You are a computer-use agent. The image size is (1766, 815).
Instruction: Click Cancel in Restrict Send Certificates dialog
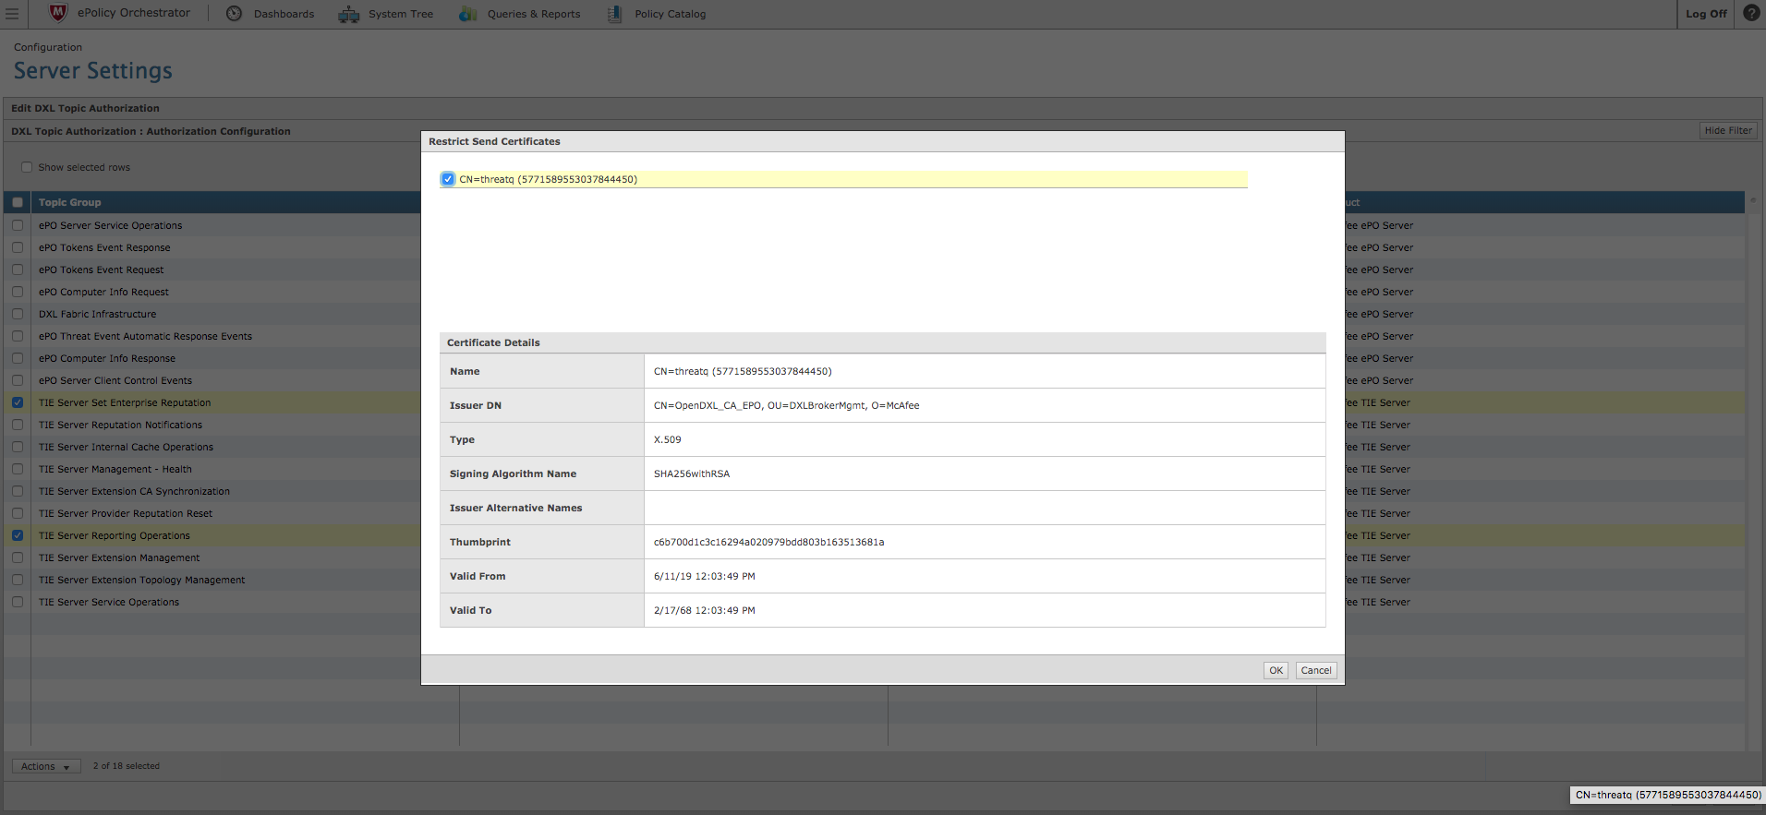[x=1316, y=671]
